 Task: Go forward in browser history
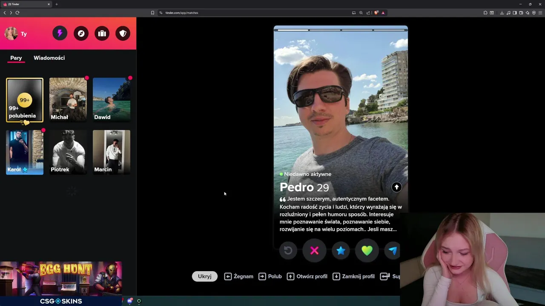click(x=11, y=13)
